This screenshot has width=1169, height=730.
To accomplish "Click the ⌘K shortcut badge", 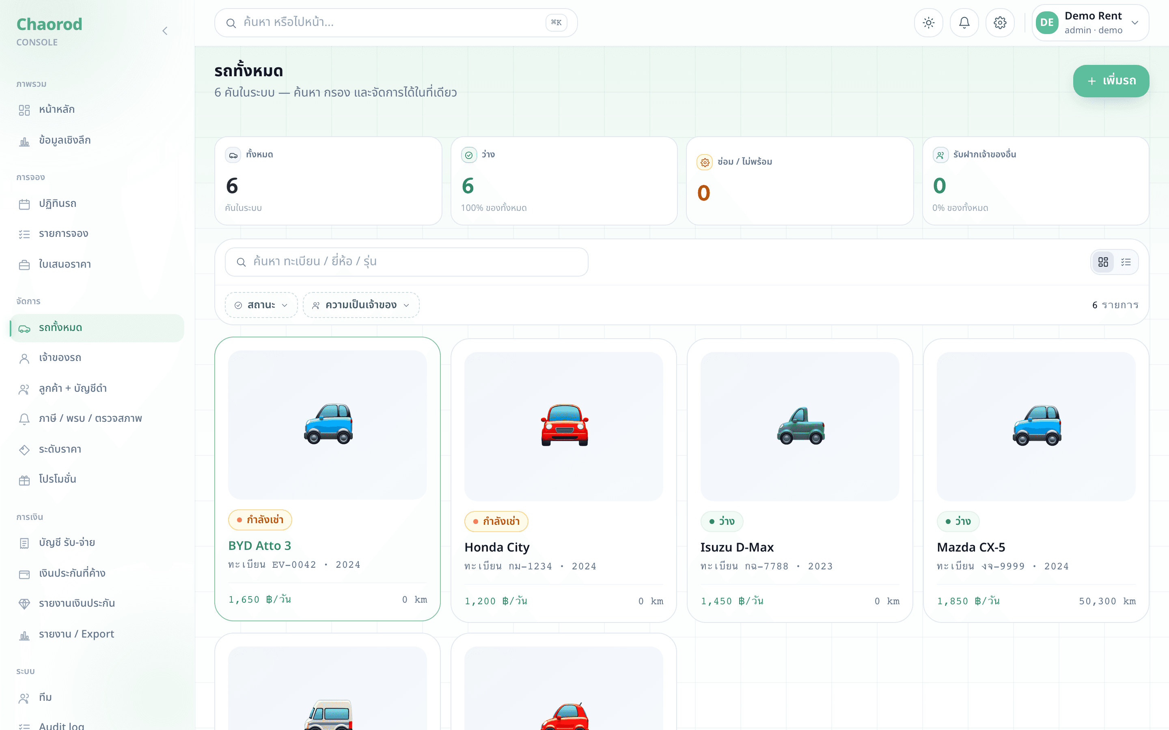I will point(556,23).
